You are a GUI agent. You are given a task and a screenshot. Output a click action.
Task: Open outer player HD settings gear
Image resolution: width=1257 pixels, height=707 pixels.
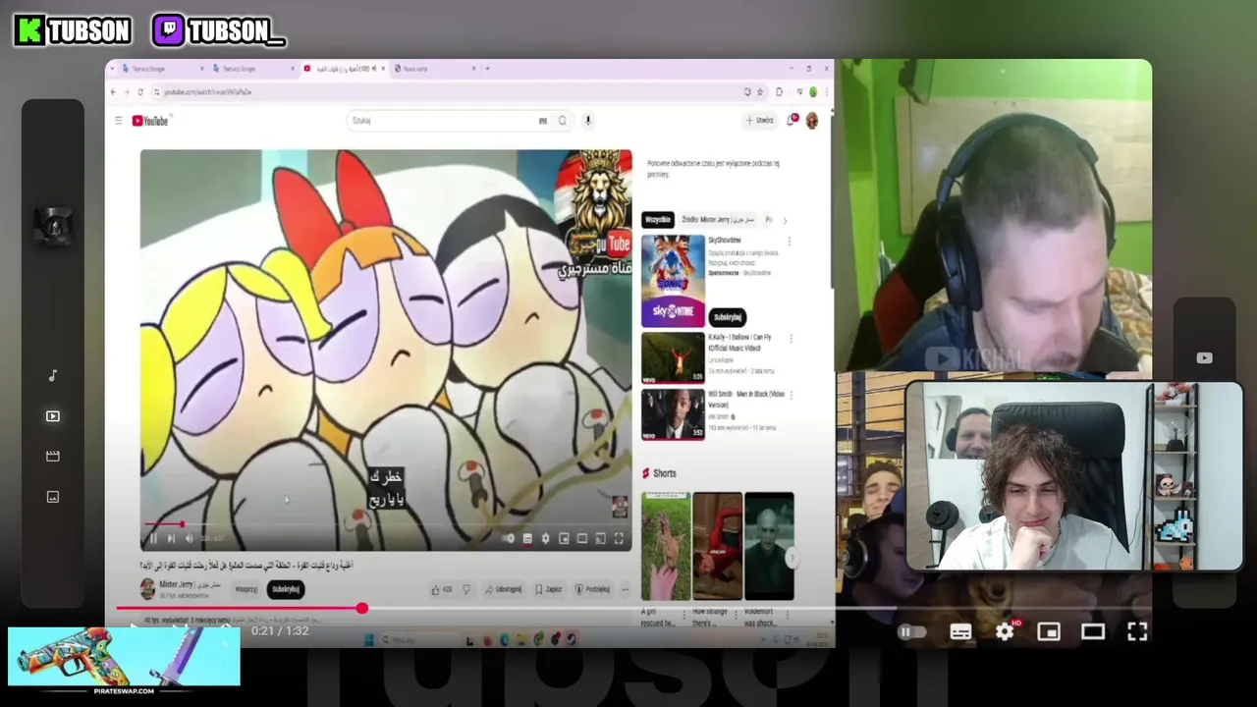point(1006,632)
